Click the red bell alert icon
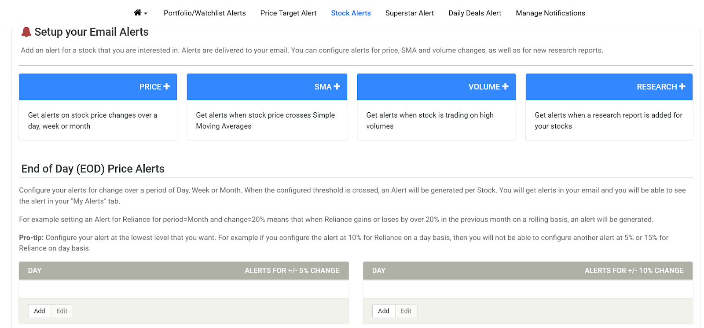The height and width of the screenshot is (328, 704). (26, 32)
